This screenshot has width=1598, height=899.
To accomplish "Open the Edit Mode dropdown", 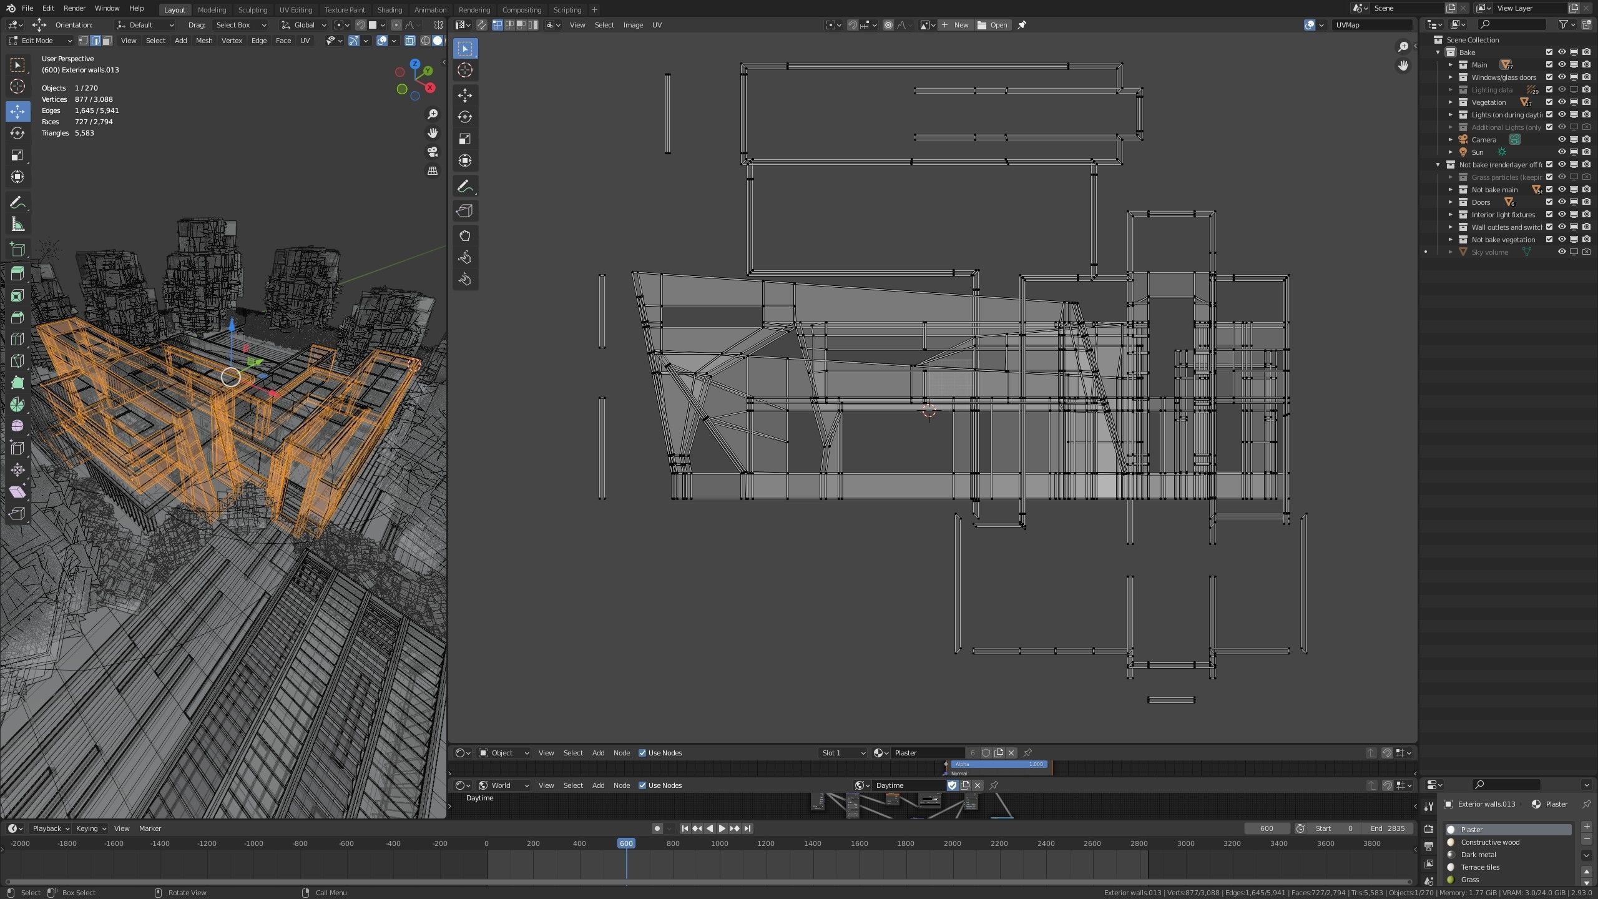I will 40,41.
